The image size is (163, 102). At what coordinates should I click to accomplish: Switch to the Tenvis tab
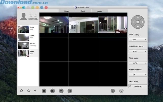[83, 11]
